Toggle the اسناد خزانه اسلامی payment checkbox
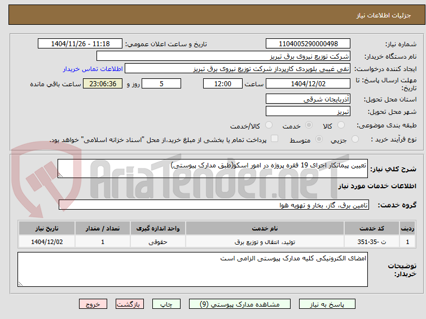 pyautogui.click(x=275, y=139)
